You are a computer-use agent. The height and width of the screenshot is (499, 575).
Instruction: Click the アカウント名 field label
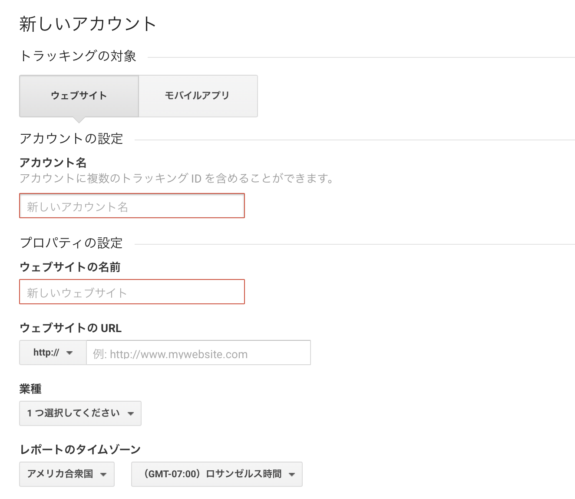coord(53,163)
